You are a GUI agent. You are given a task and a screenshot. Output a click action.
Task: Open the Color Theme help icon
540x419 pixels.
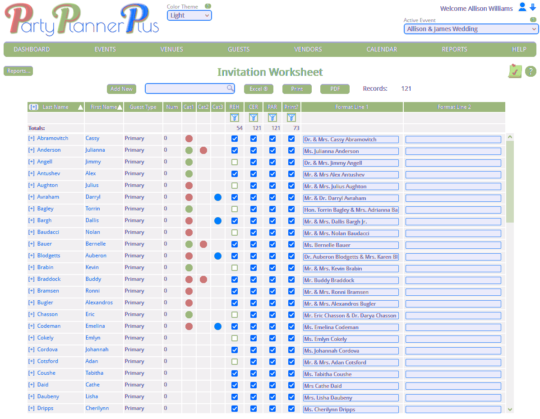pos(208,6)
